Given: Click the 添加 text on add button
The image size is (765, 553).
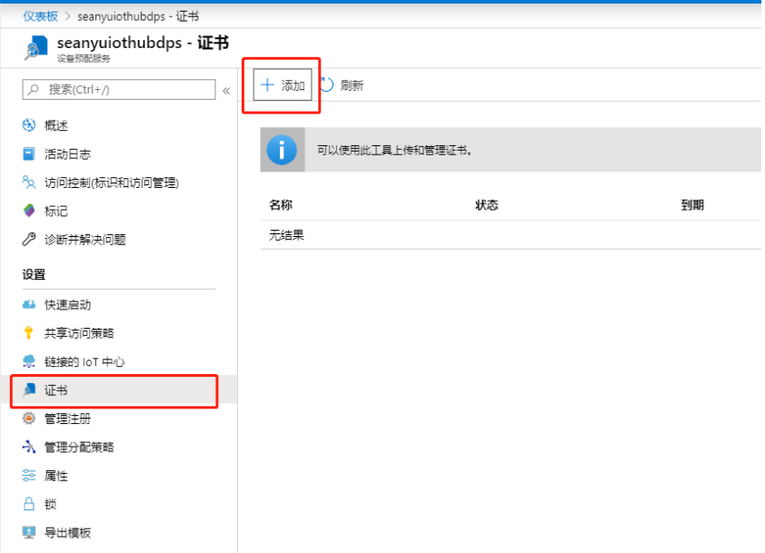Looking at the screenshot, I should tap(293, 85).
